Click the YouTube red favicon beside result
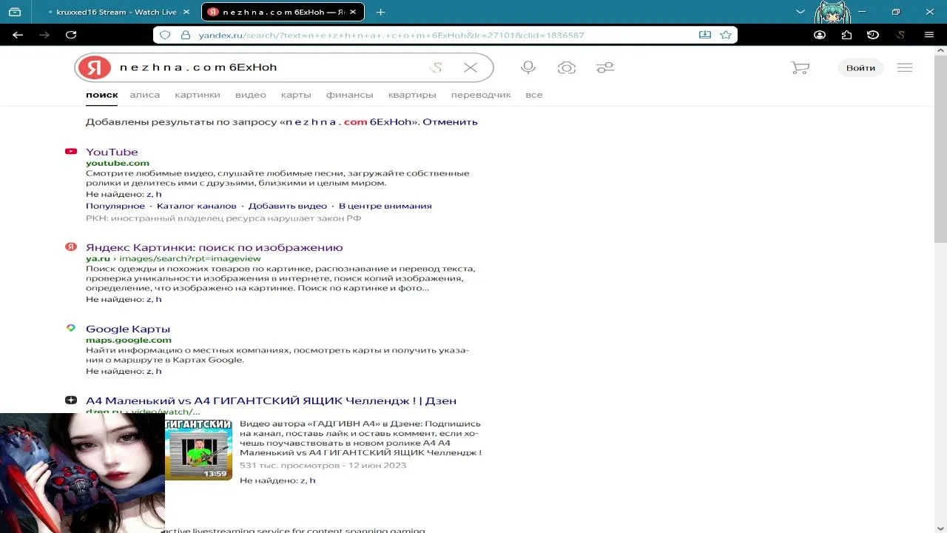This screenshot has width=947, height=533. click(71, 152)
